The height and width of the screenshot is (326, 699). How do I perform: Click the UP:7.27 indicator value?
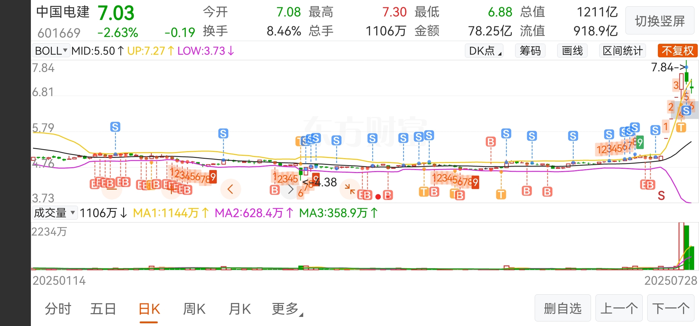pyautogui.click(x=151, y=51)
